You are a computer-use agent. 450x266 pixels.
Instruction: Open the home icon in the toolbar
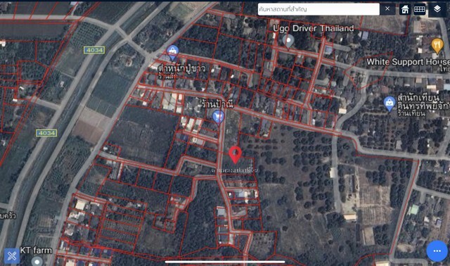(x=405, y=9)
